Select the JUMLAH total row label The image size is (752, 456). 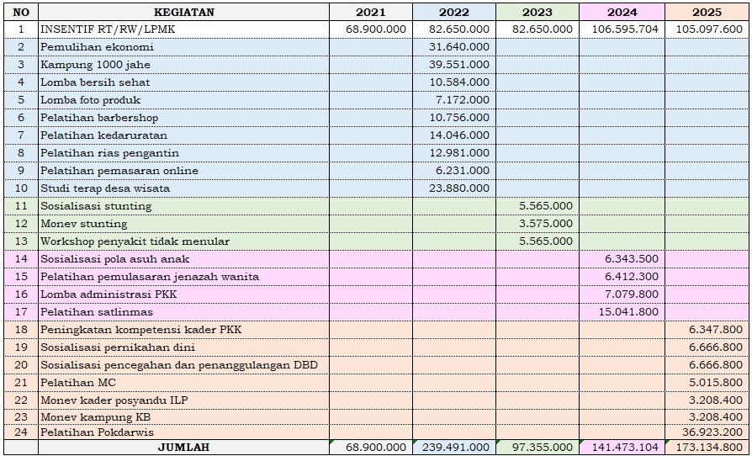[x=183, y=448]
